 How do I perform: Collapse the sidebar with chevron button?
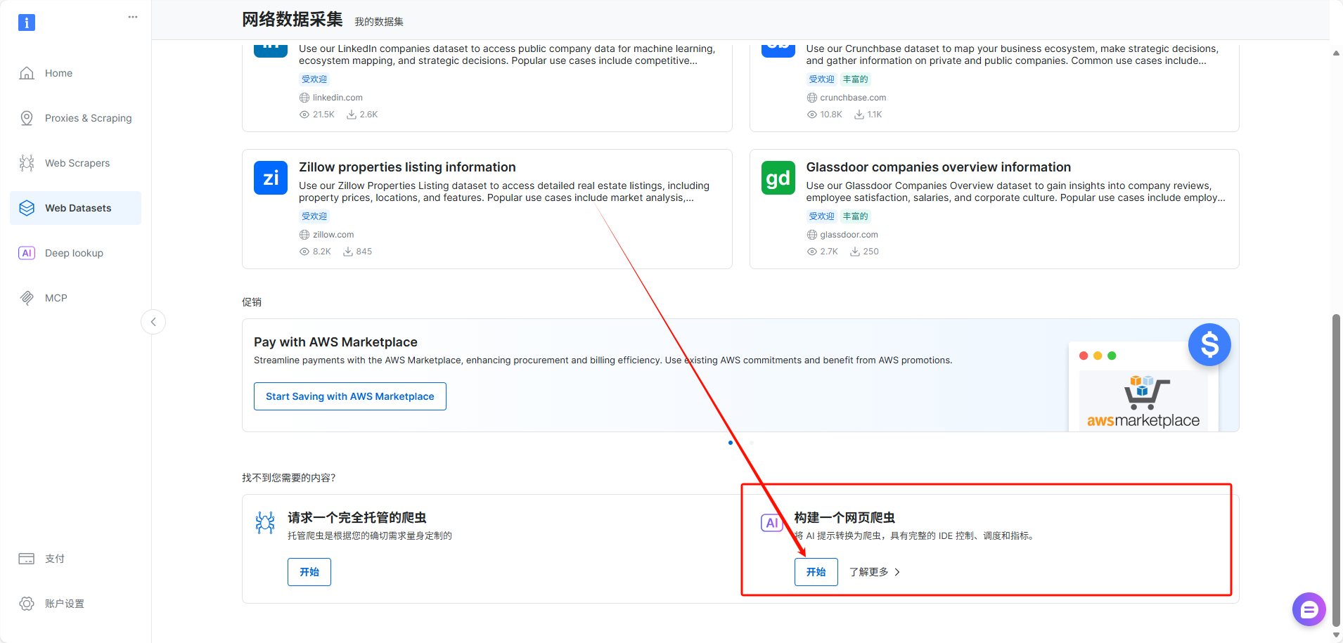click(153, 322)
